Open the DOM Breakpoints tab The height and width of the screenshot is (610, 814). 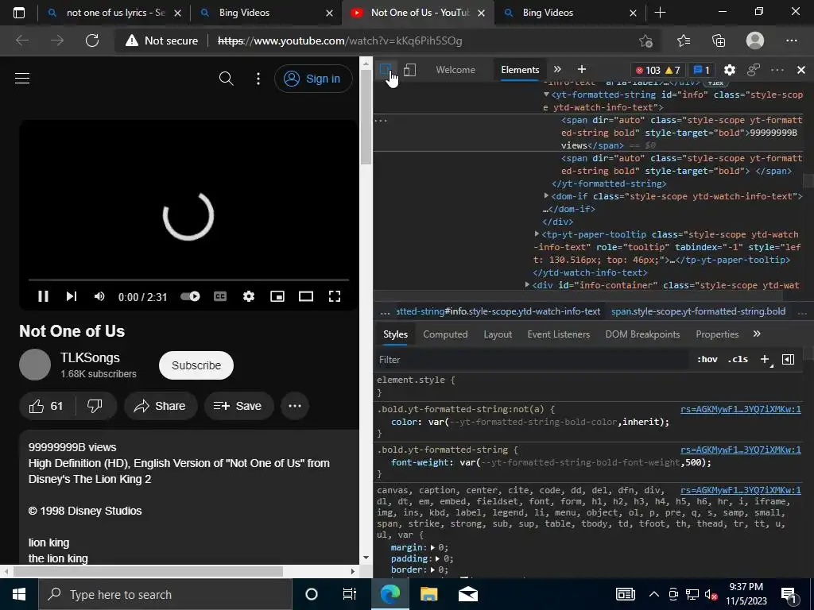coord(642,334)
